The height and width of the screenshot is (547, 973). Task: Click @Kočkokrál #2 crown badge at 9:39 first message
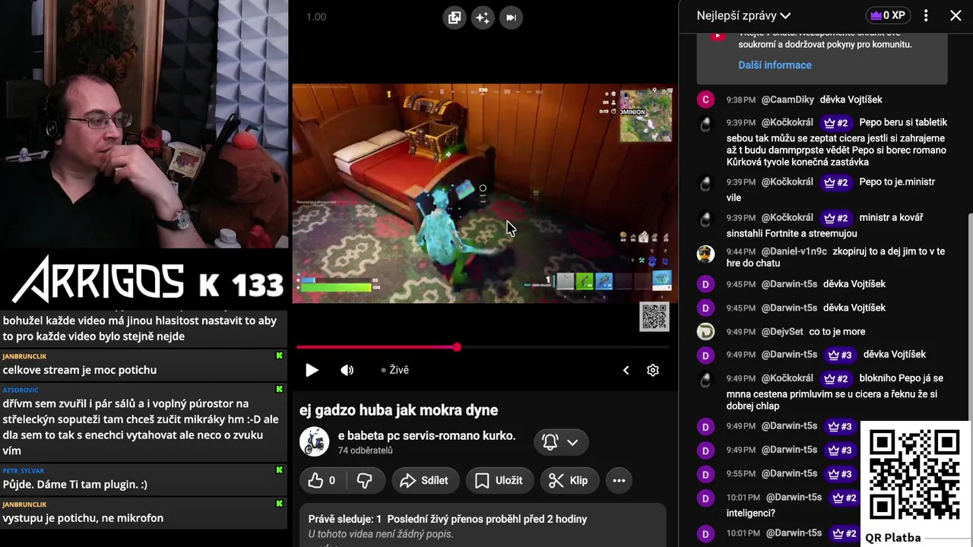(836, 122)
